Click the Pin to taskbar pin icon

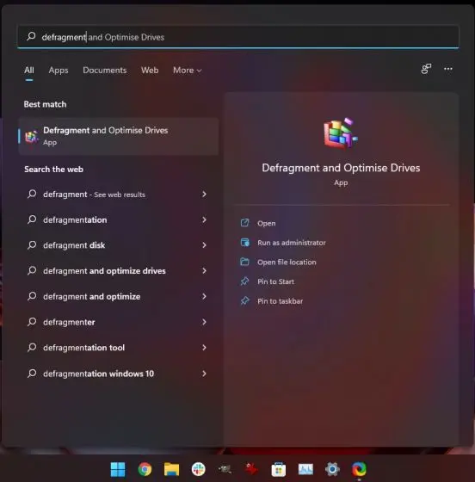tap(244, 300)
